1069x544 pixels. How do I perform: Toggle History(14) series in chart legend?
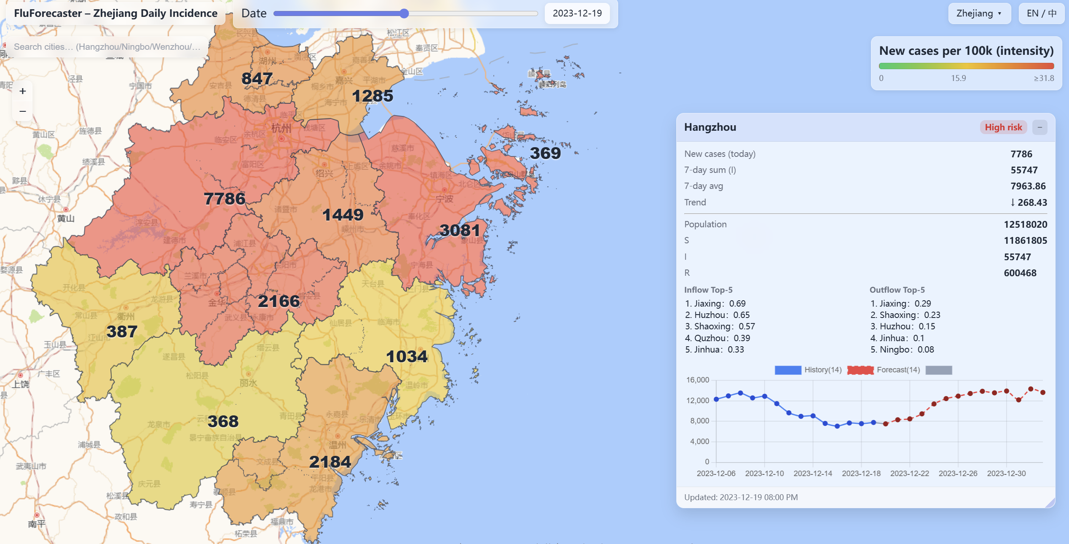point(808,370)
